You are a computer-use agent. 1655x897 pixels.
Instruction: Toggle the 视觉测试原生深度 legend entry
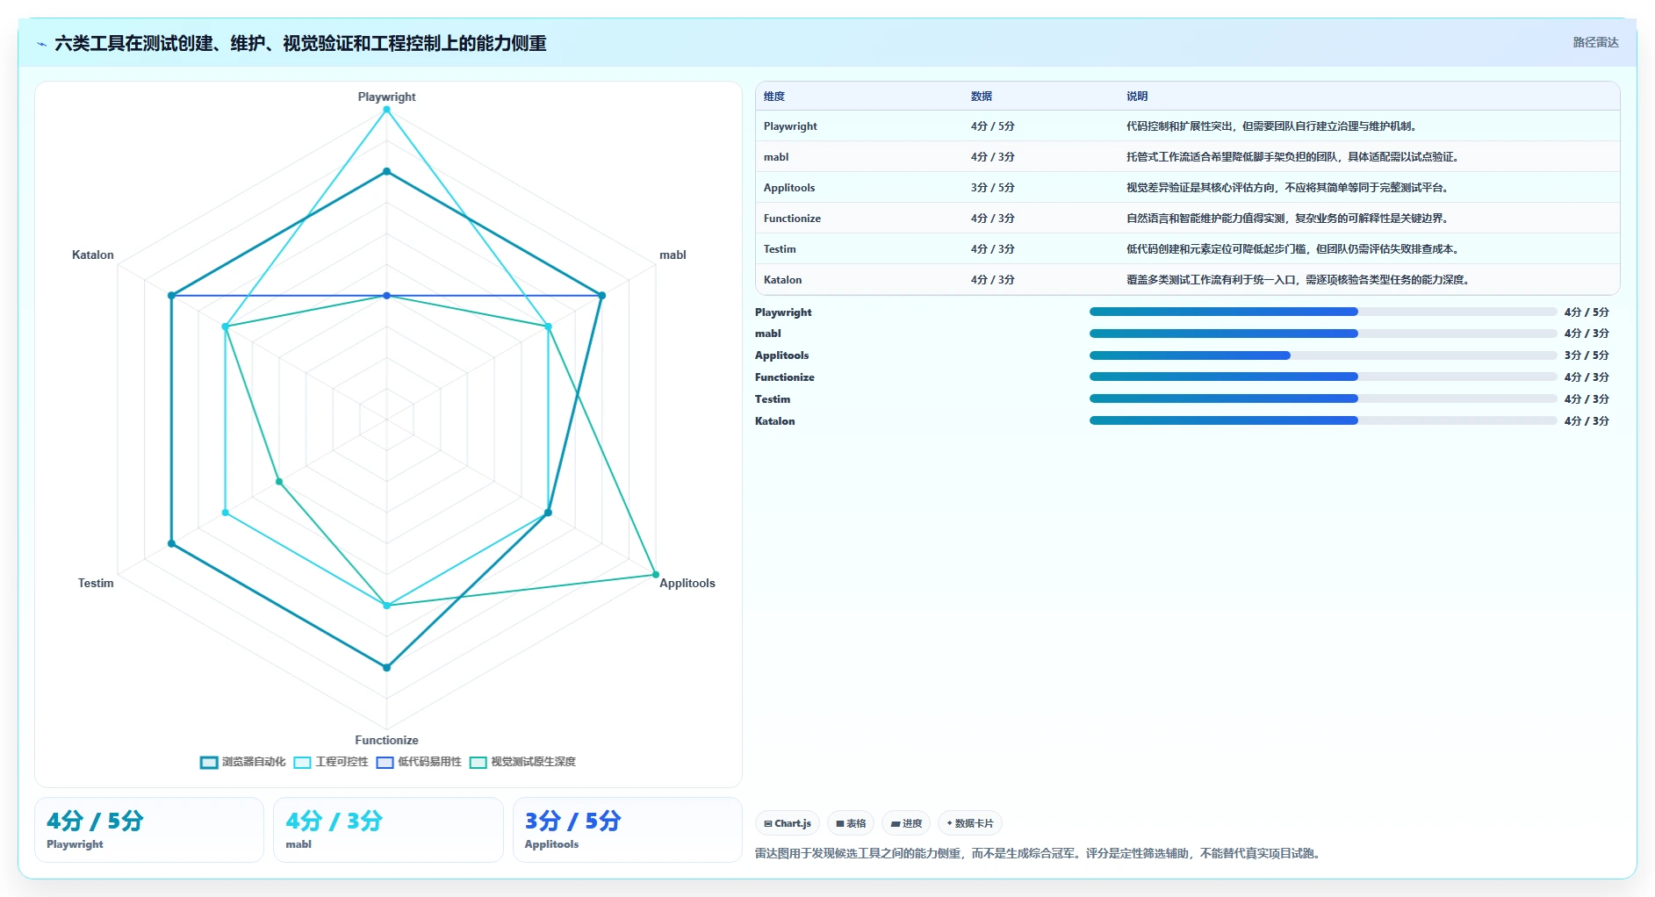[522, 762]
